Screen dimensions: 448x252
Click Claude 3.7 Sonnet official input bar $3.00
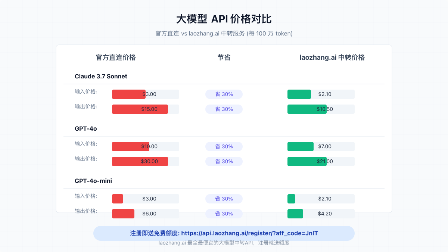[146, 94]
